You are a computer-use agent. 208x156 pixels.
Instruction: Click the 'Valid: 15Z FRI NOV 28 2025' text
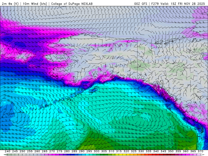(183, 4)
